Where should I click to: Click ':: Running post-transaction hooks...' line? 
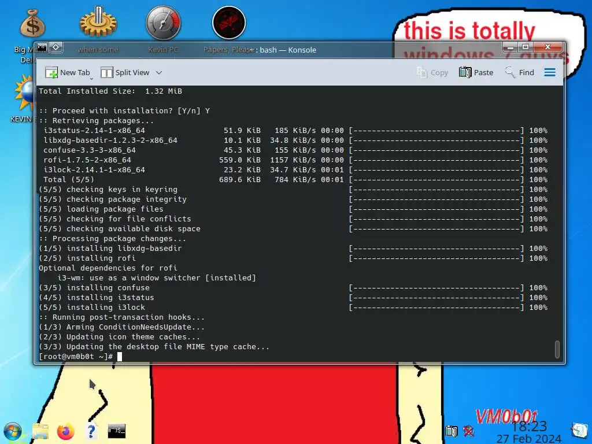(x=121, y=317)
